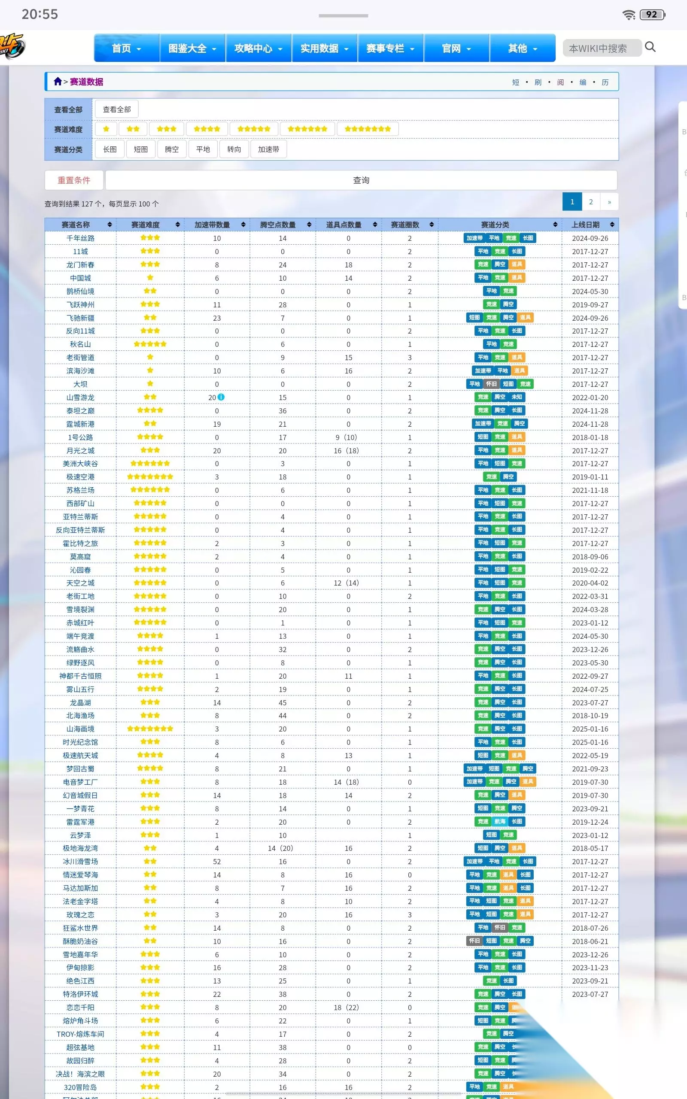Sort by 腾空点数量 column arrows
This screenshot has width=687, height=1099.
309,225
